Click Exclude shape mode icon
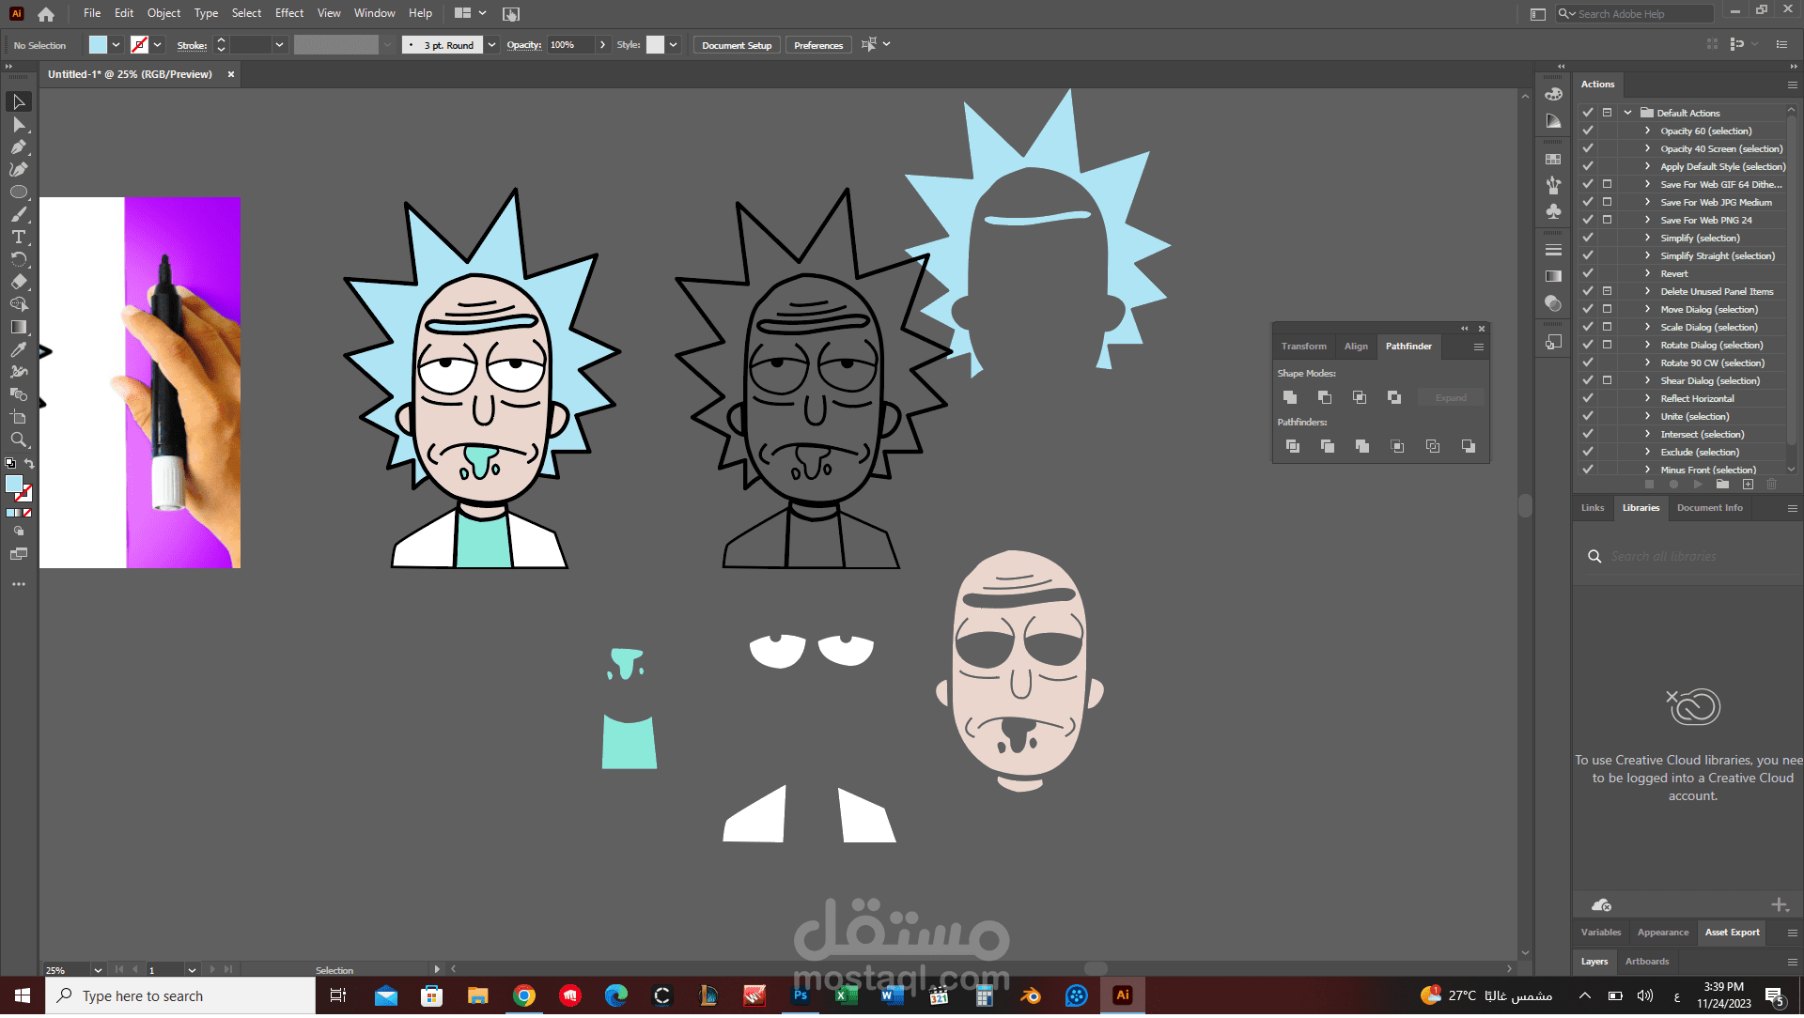The image size is (1804, 1018). [x=1394, y=397]
